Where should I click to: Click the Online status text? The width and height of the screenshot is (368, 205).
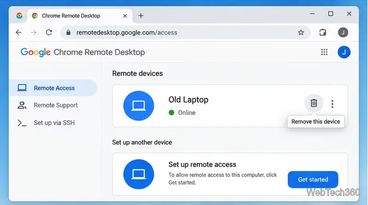[x=187, y=113]
